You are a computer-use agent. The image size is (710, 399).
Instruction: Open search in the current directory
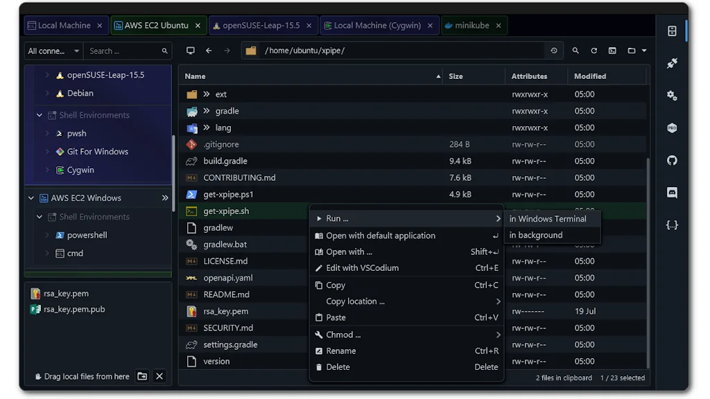click(x=575, y=50)
